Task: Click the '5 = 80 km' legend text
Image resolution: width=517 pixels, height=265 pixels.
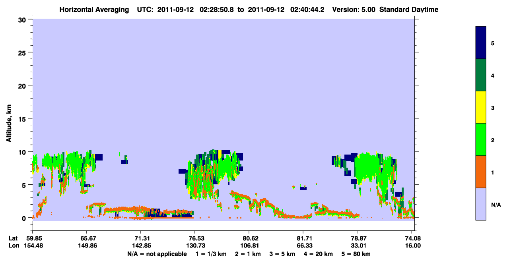Action: (356, 254)
